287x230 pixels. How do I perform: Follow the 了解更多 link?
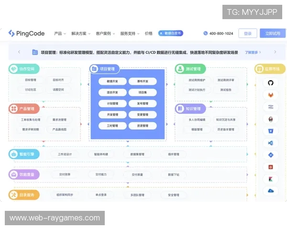tap(253, 52)
